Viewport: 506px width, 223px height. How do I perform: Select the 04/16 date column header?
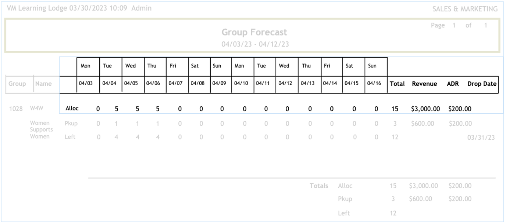[375, 84]
